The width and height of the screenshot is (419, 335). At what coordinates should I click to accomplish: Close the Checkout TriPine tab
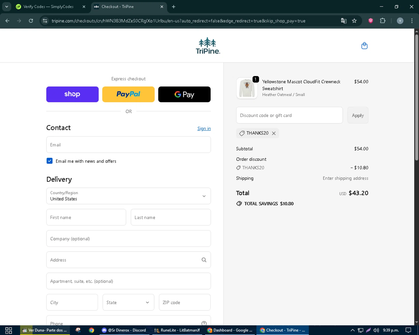pos(162,7)
